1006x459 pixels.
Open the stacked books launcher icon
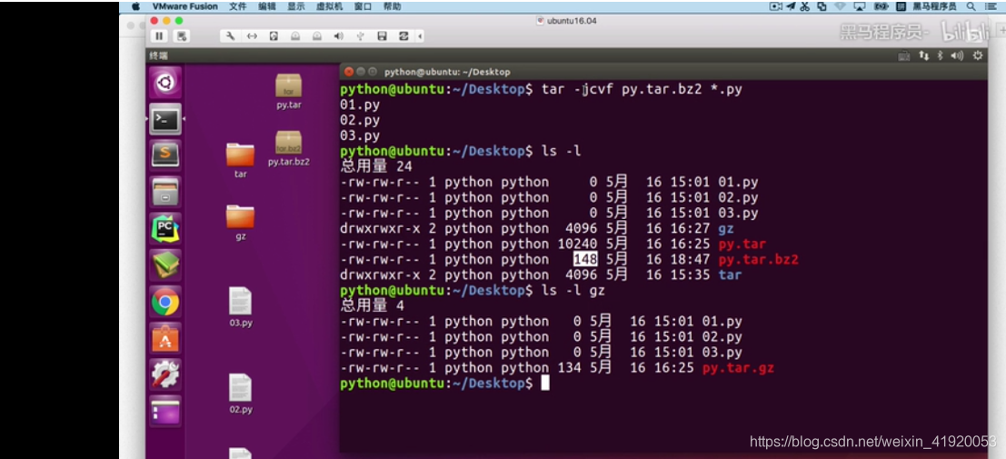(165, 264)
